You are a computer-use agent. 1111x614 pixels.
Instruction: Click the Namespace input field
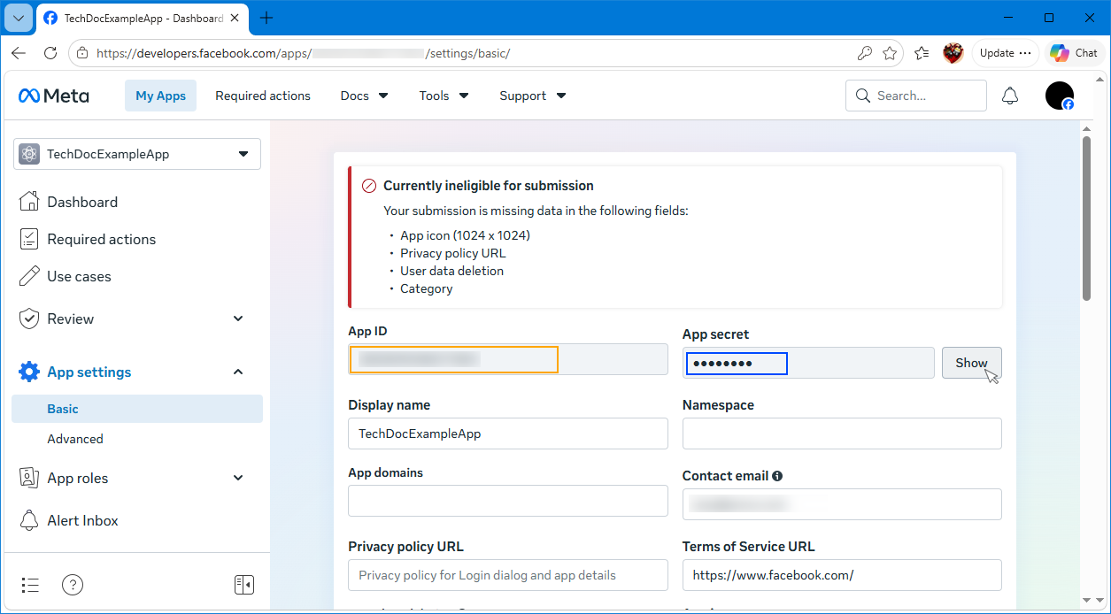(x=842, y=434)
